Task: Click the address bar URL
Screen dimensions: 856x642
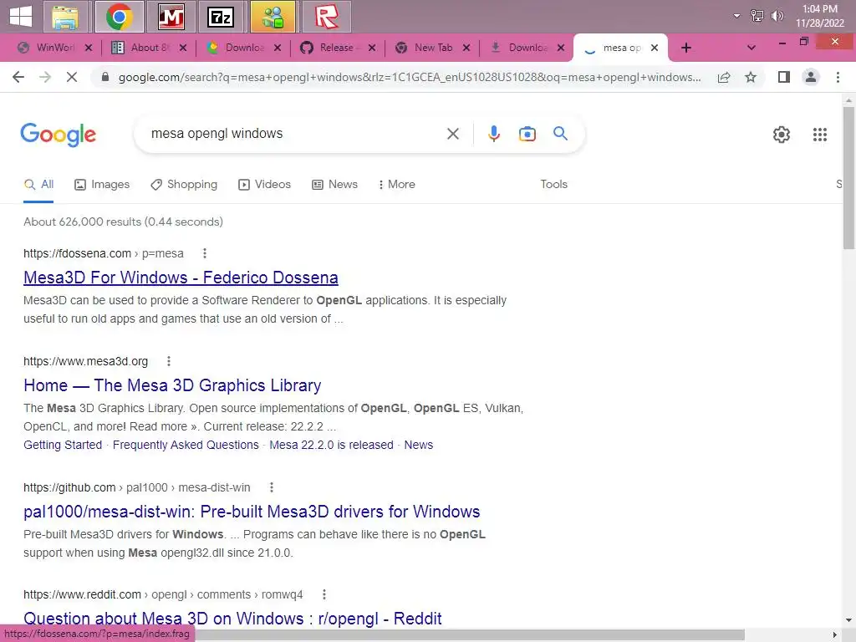Action: tap(410, 77)
